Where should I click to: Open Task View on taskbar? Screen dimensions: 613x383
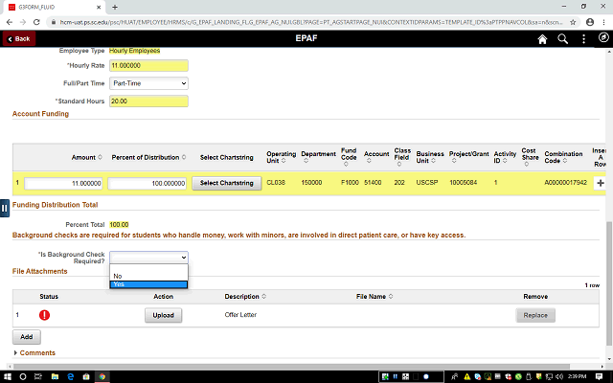coord(38,376)
